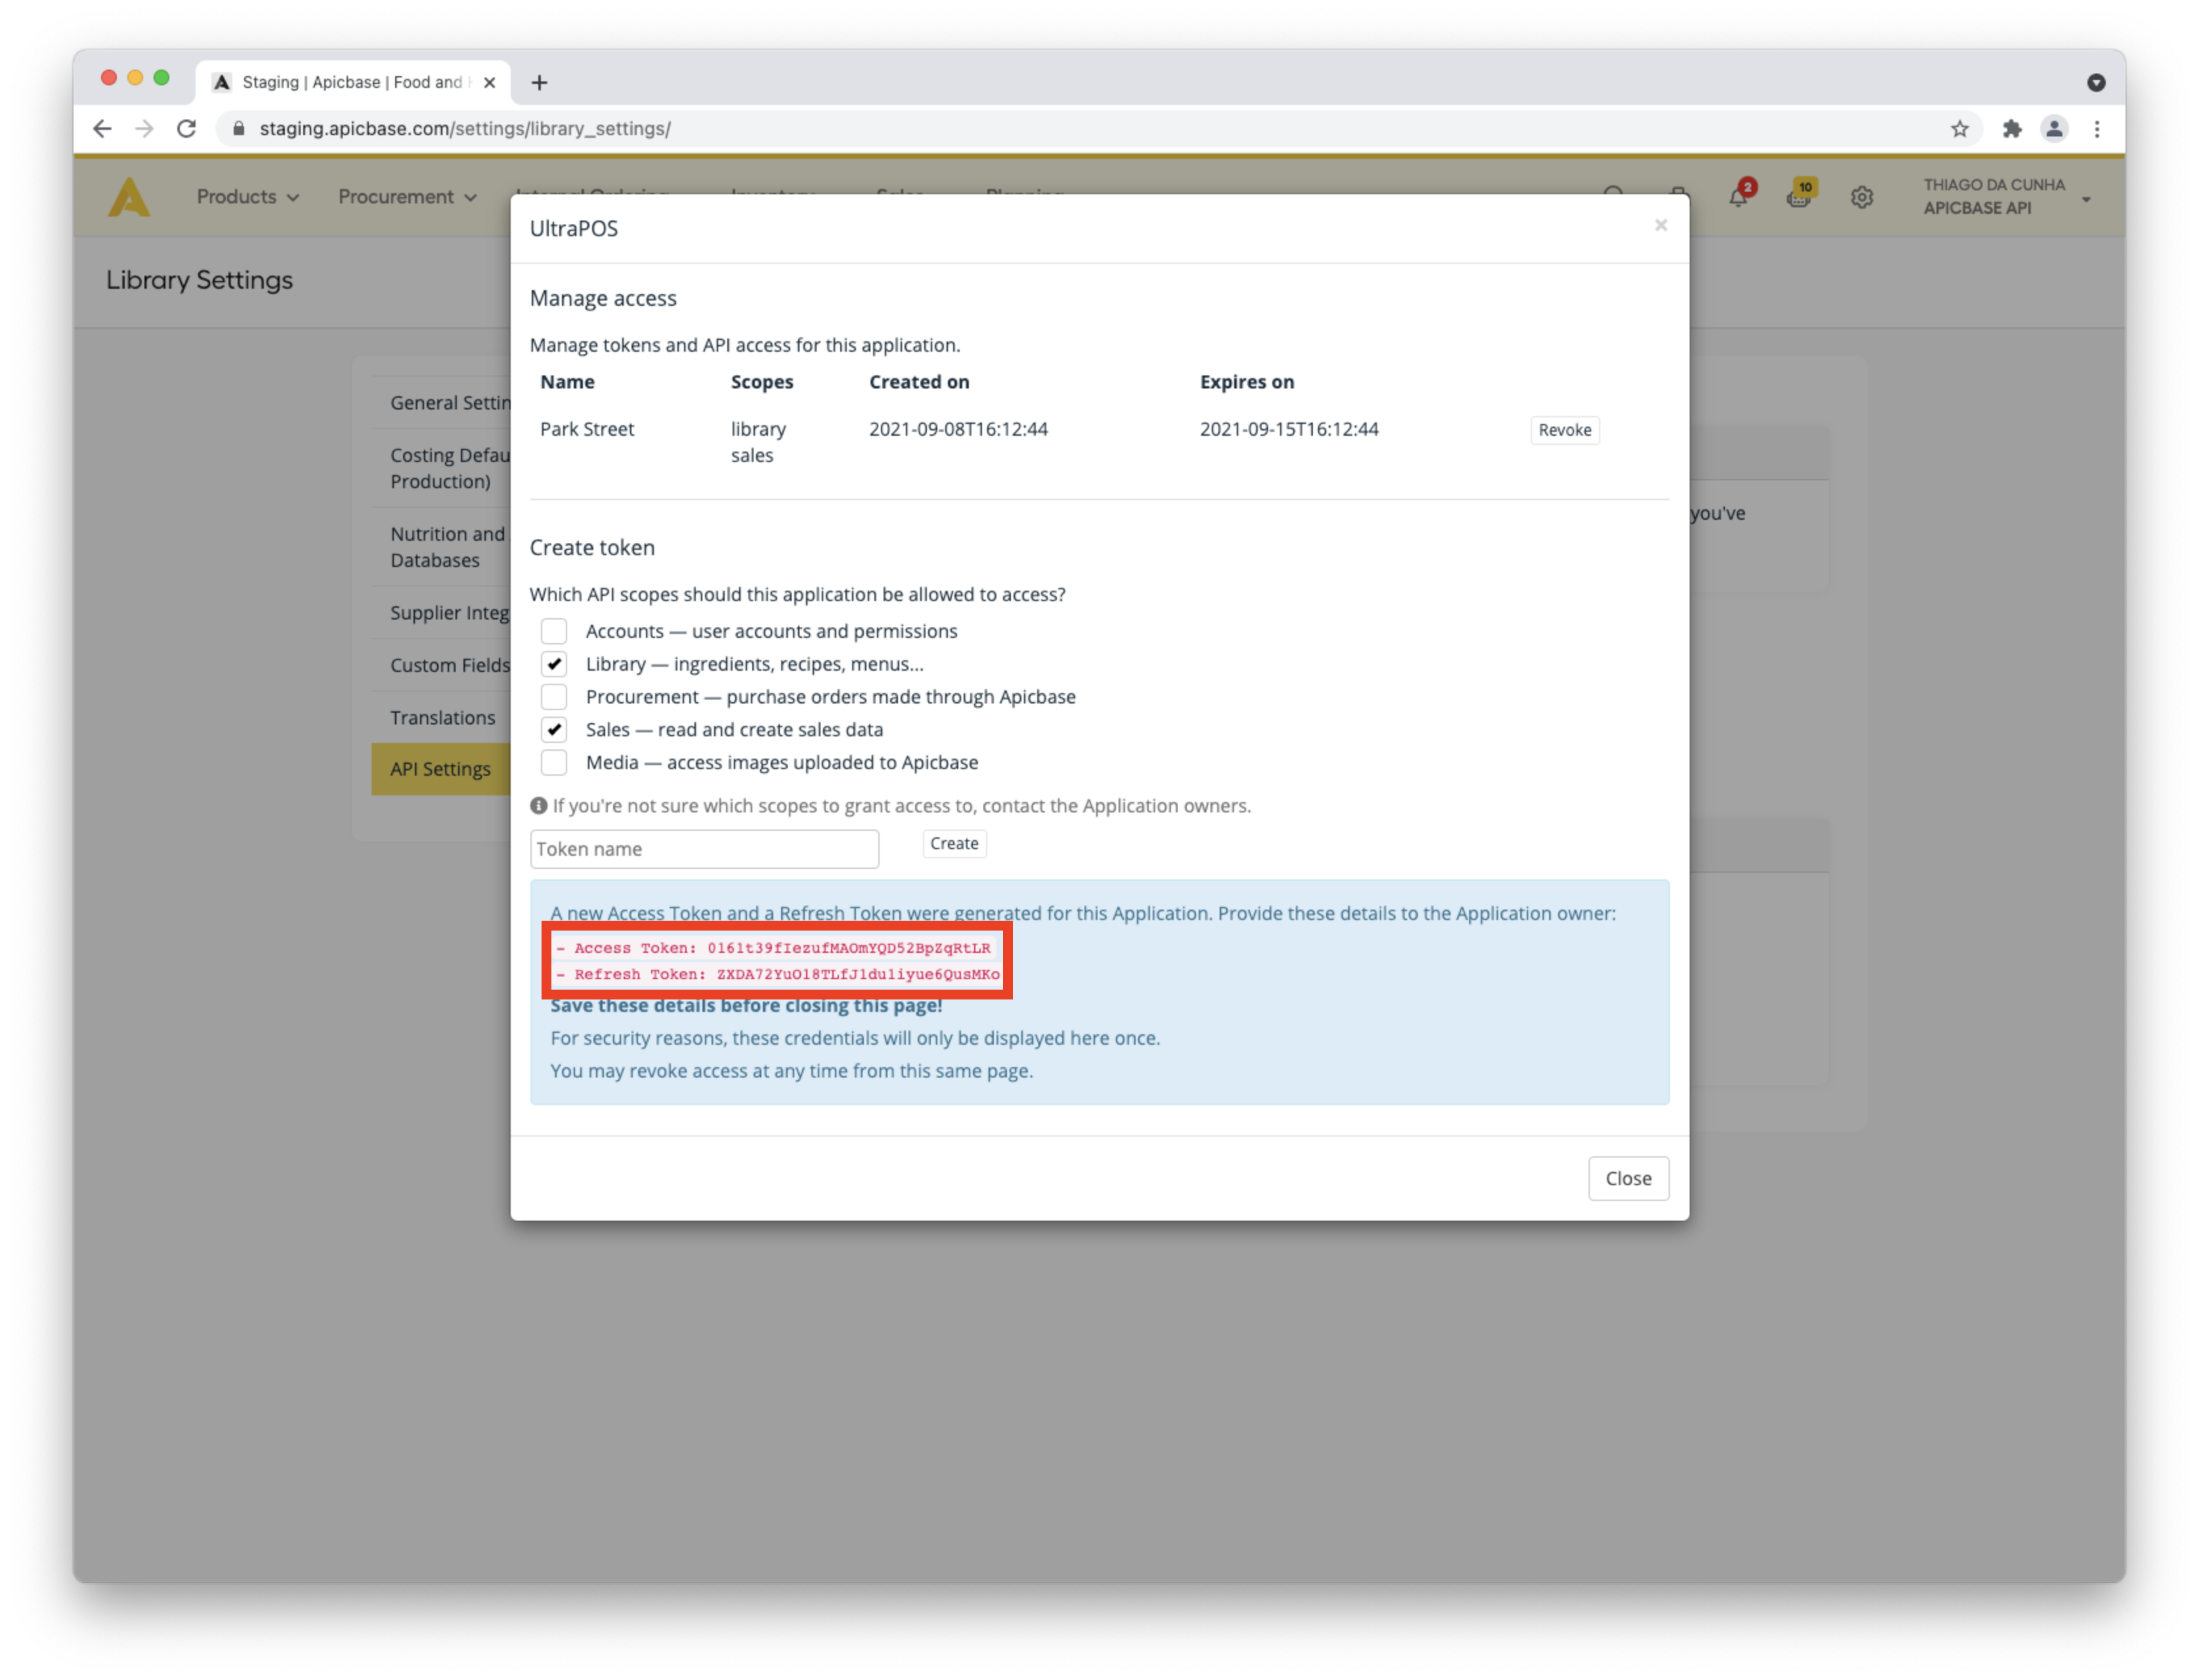This screenshot has width=2199, height=1680.
Task: Click the browser forward arrow
Action: tap(144, 128)
